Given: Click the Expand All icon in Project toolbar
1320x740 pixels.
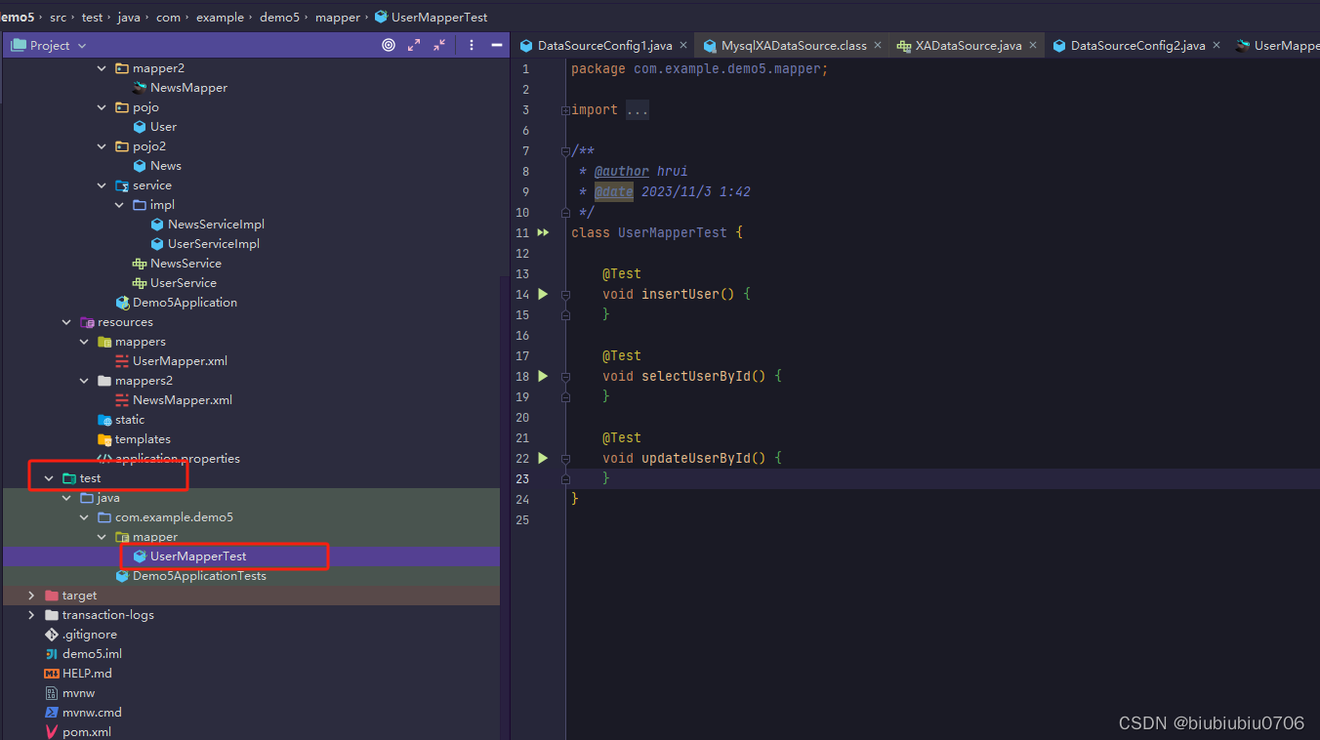Looking at the screenshot, I should point(414,45).
